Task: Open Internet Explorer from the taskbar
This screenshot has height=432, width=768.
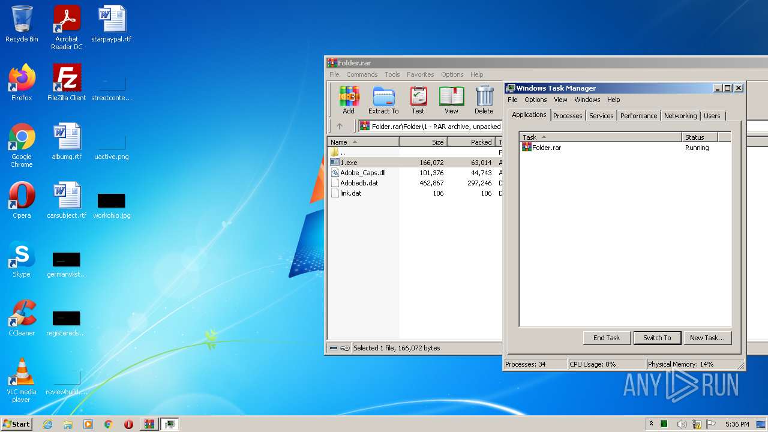Action: pos(48,424)
